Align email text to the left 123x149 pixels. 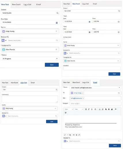click(x=106, y=109)
